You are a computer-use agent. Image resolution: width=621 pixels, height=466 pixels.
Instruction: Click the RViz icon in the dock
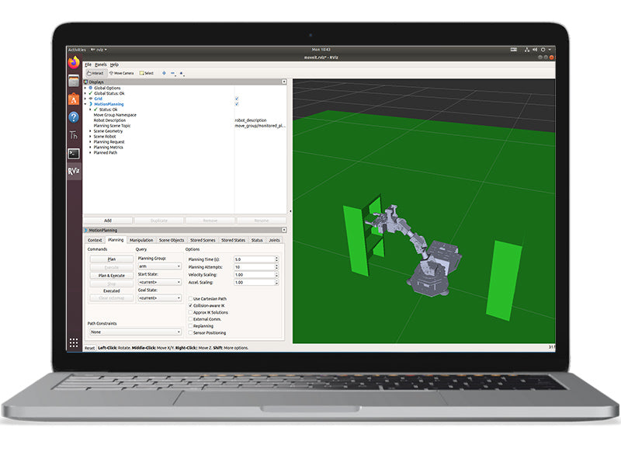coord(74,171)
